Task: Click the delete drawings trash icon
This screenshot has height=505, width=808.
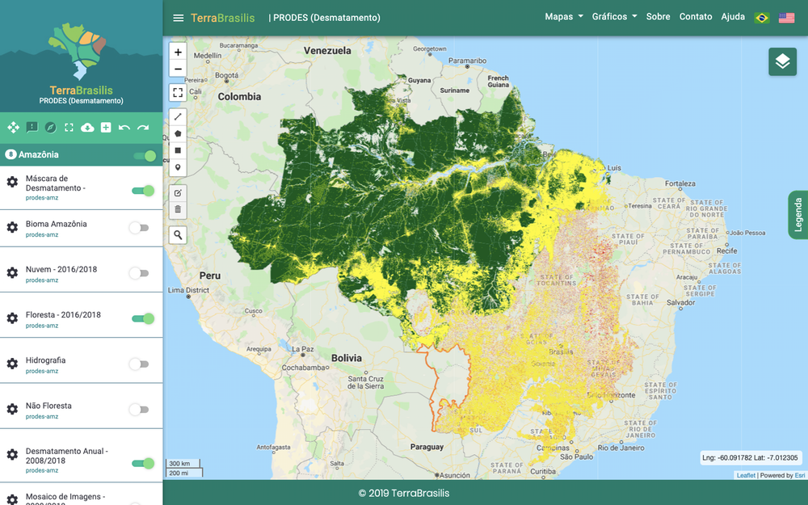Action: tap(178, 209)
